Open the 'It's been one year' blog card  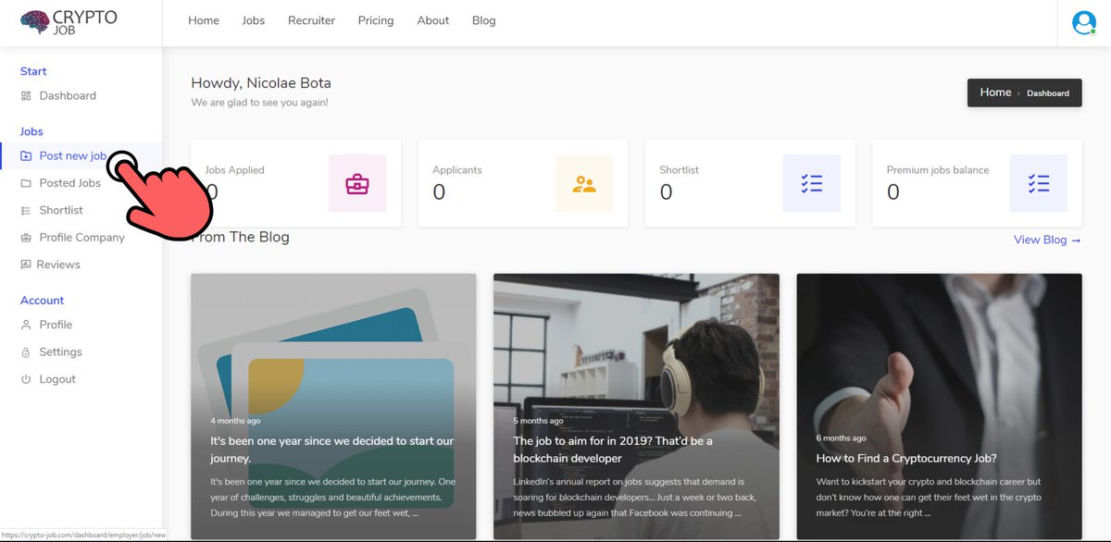click(333, 406)
